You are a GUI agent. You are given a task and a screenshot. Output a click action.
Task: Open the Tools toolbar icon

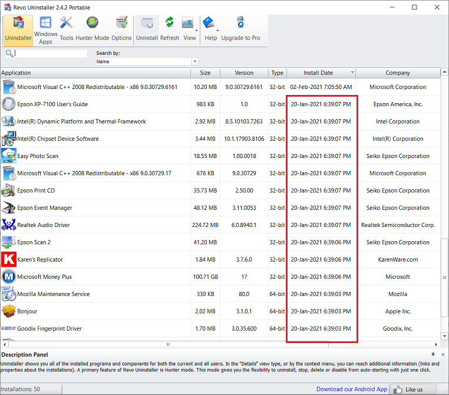point(67,29)
